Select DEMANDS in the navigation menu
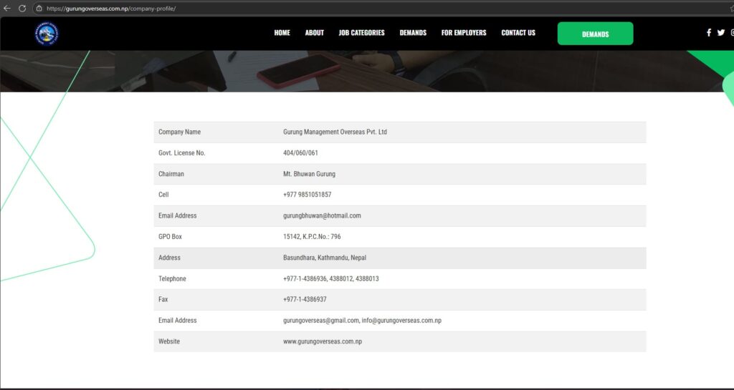 point(413,33)
